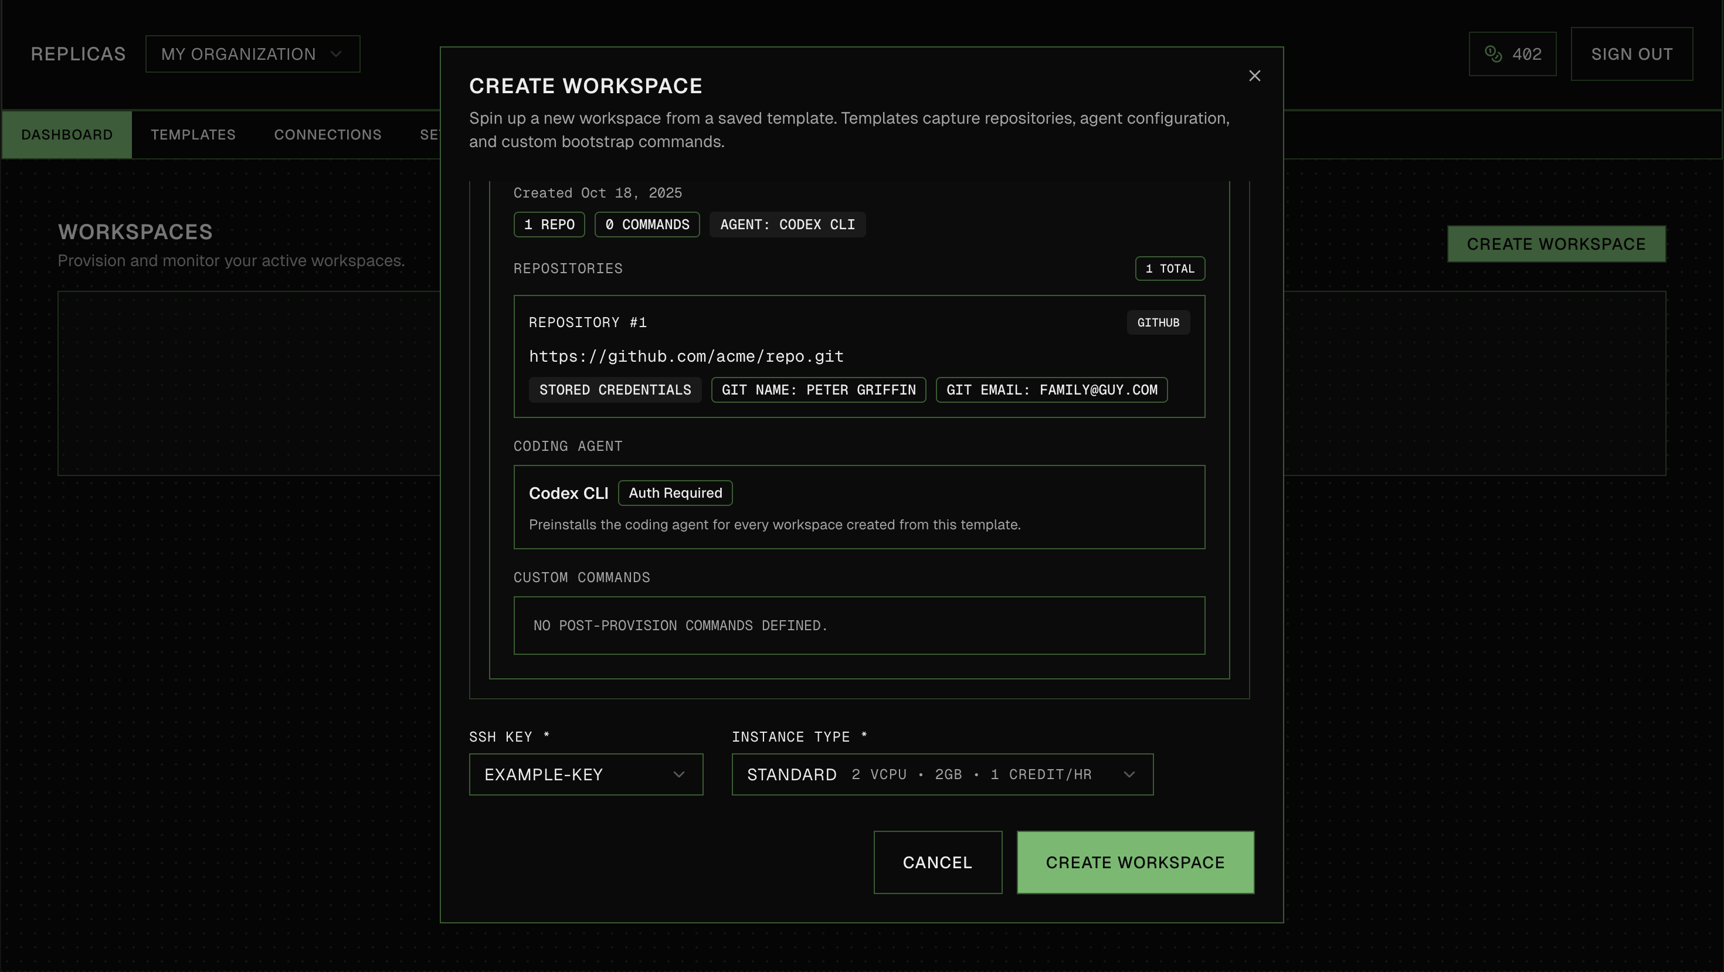The height and width of the screenshot is (972, 1724).
Task: Click the Git Name: Peter Griffin tag
Action: pyautogui.click(x=818, y=389)
